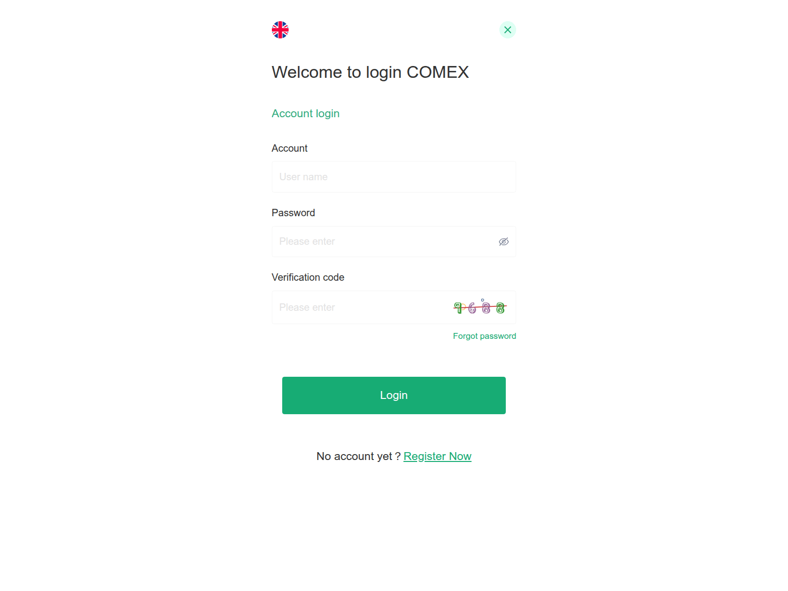Click the Account field label
The height and width of the screenshot is (591, 788).
point(290,148)
